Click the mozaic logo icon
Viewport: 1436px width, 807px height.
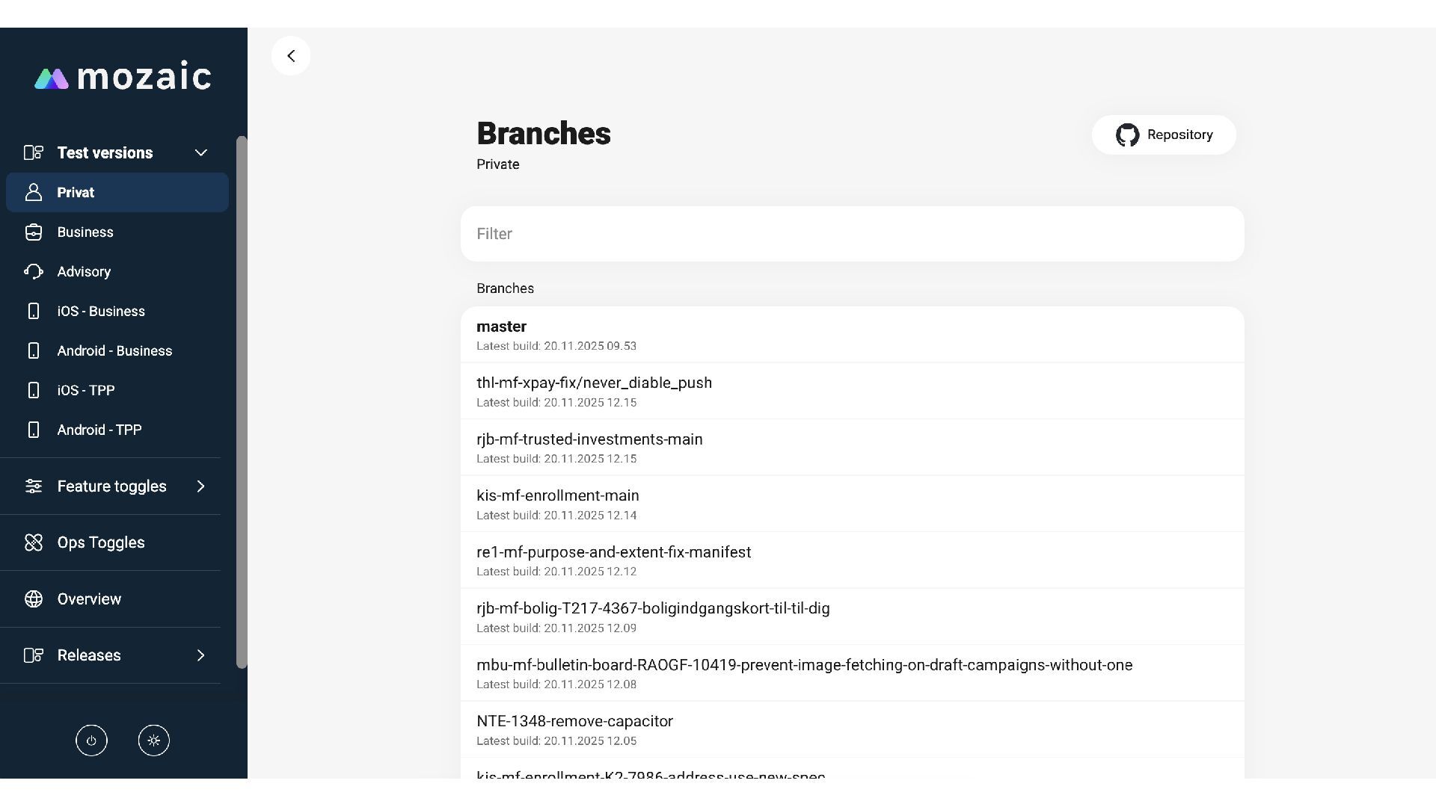click(51, 78)
